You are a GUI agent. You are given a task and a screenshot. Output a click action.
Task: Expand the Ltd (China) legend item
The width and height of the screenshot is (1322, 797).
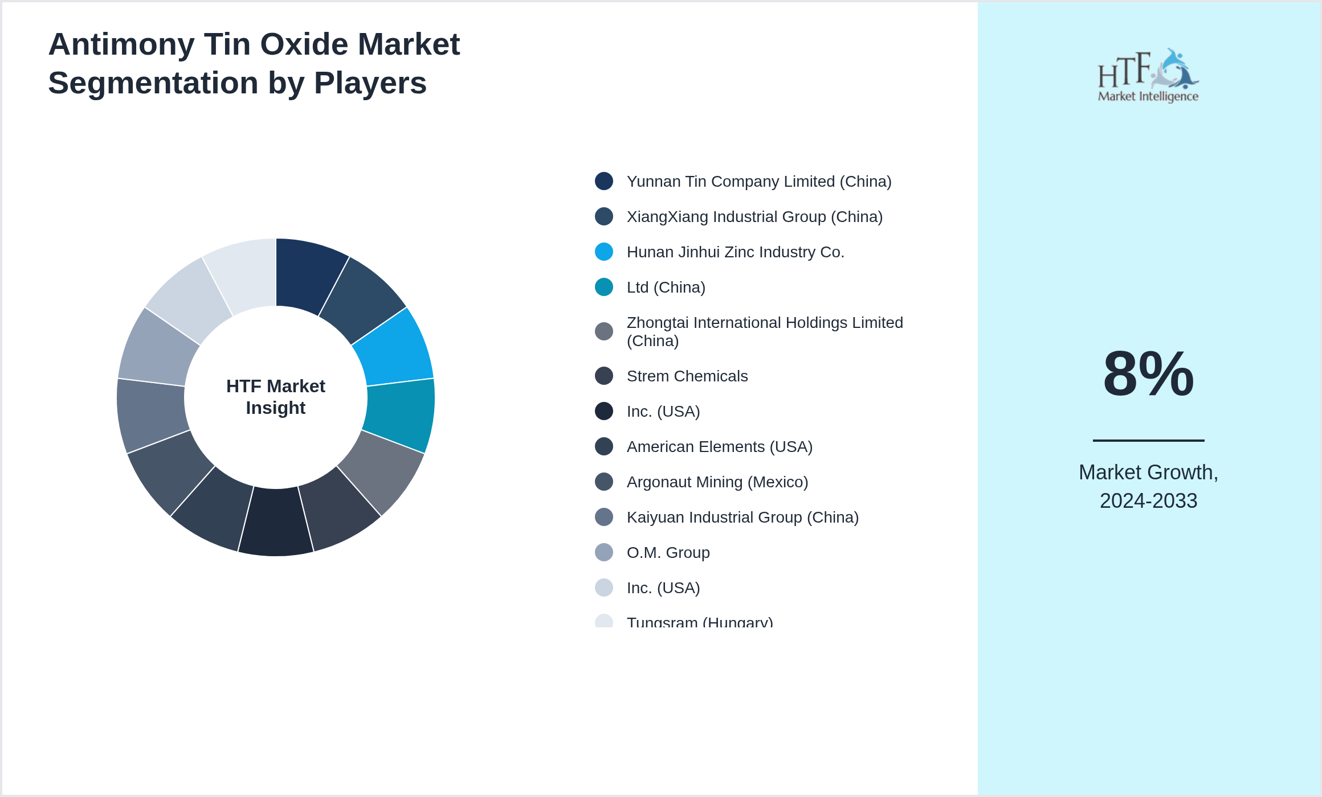pos(666,287)
